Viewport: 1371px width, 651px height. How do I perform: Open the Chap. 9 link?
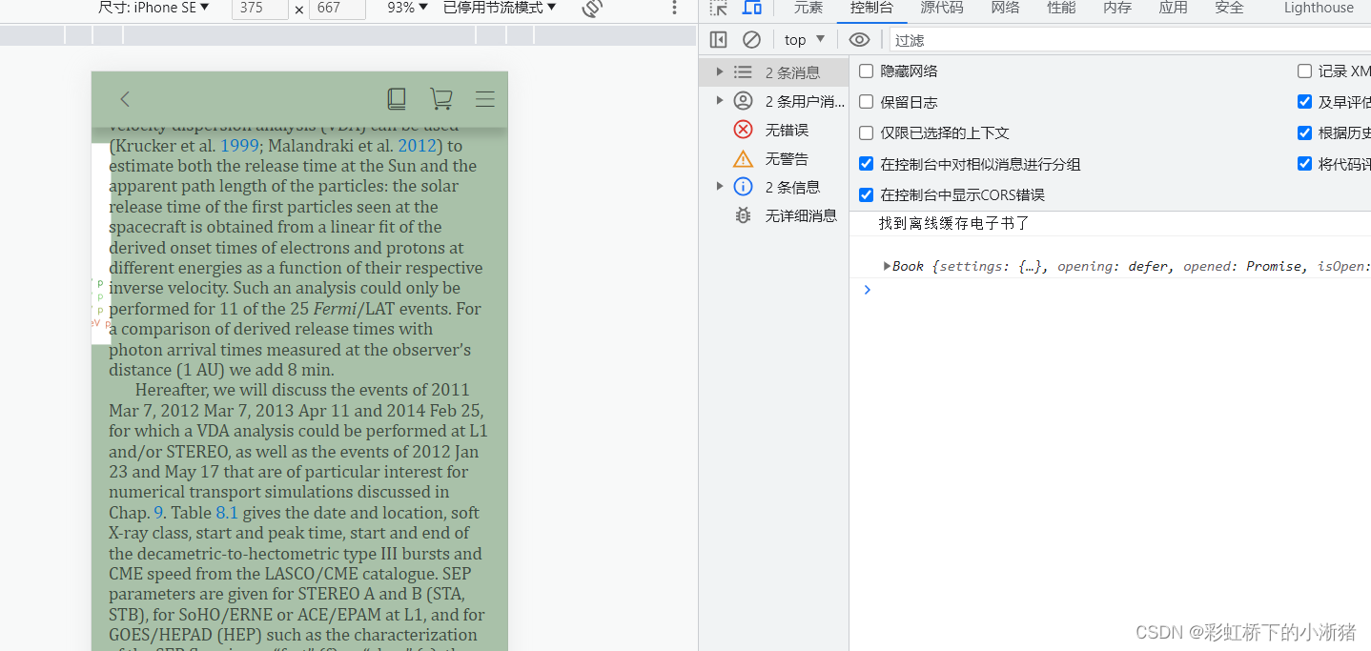(x=159, y=513)
